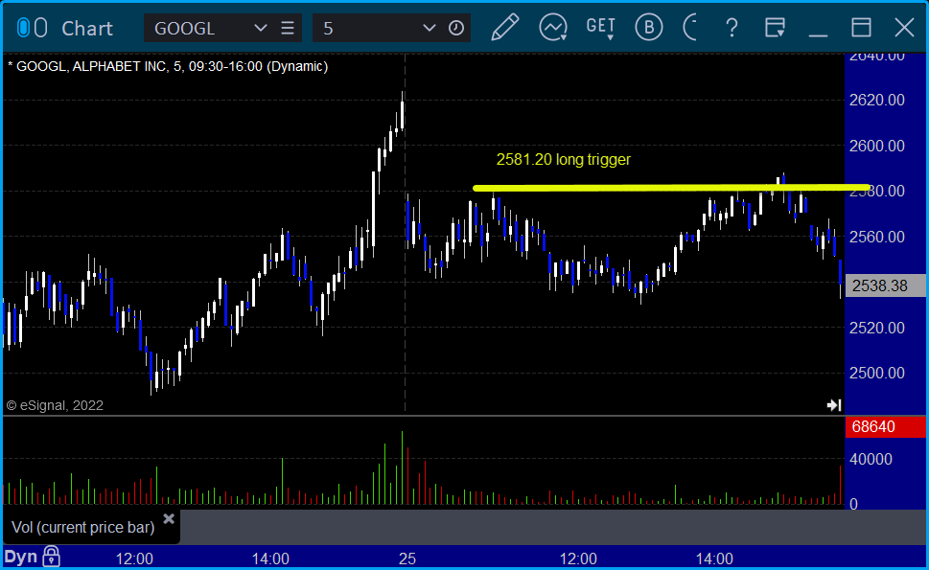Open the GOOGL symbol dropdown arrow
The height and width of the screenshot is (570, 929).
pos(260,28)
